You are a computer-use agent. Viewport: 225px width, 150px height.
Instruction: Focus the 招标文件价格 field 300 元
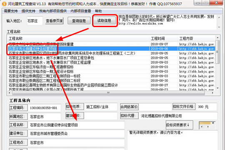(207, 107)
